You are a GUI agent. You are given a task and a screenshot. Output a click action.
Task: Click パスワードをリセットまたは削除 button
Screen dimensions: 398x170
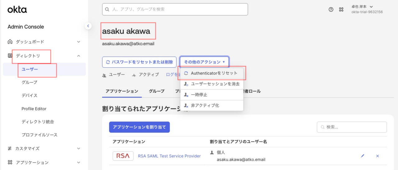click(139, 62)
